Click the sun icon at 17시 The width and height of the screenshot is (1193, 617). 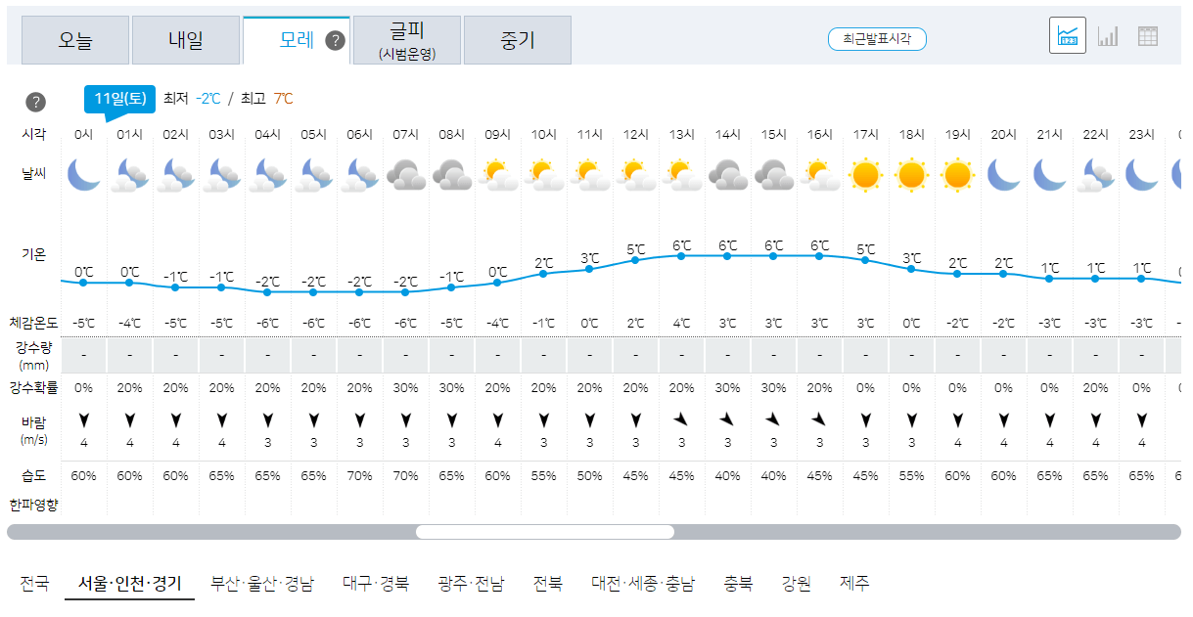pyautogui.click(x=864, y=176)
